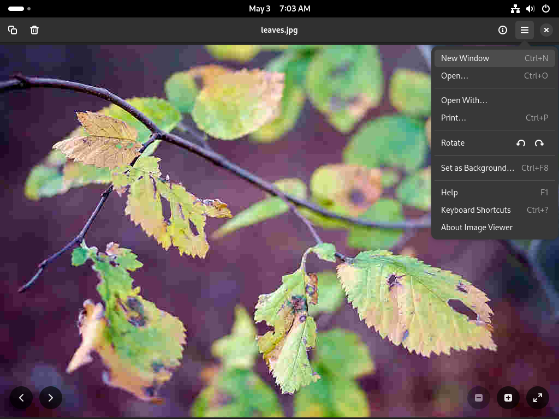The width and height of the screenshot is (559, 419).
Task: Move leaves.jpg to trash
Action: (x=34, y=30)
